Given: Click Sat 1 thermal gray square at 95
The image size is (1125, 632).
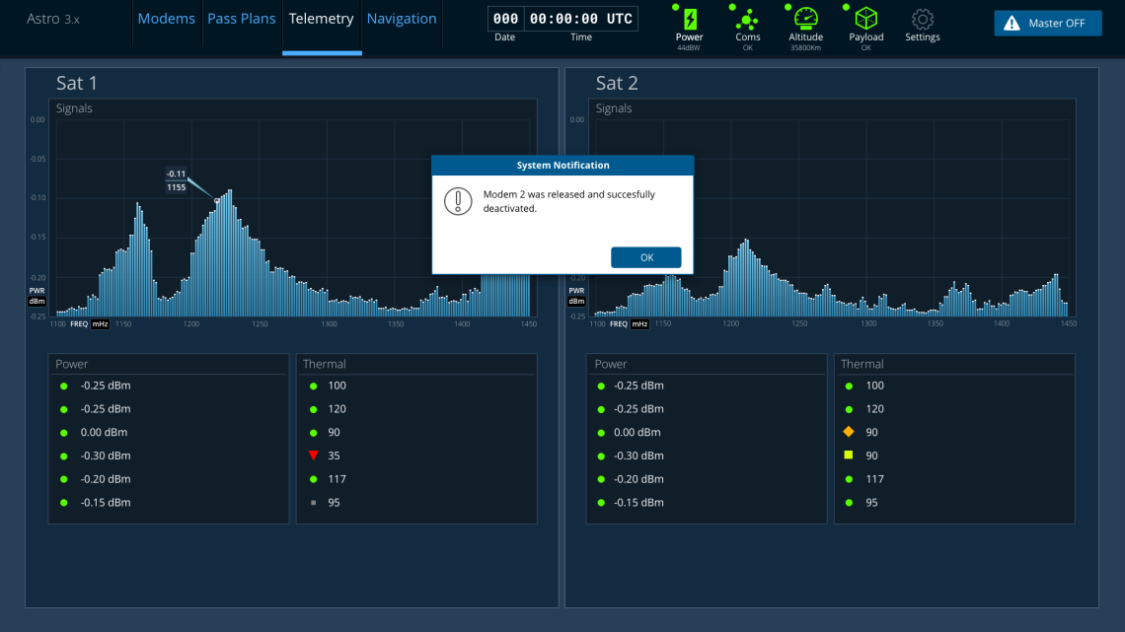Looking at the screenshot, I should 314,502.
